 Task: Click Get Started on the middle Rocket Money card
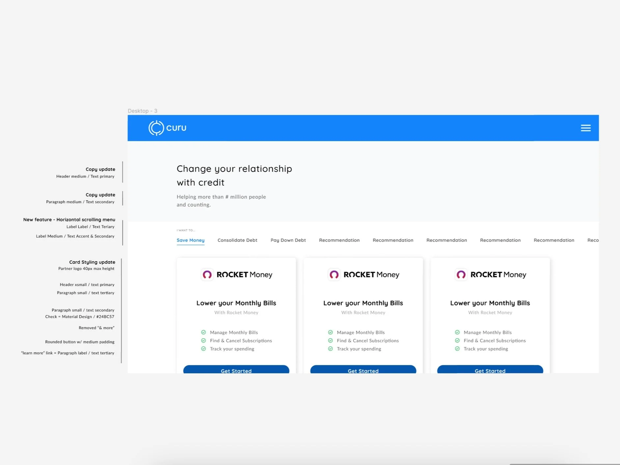coord(363,369)
